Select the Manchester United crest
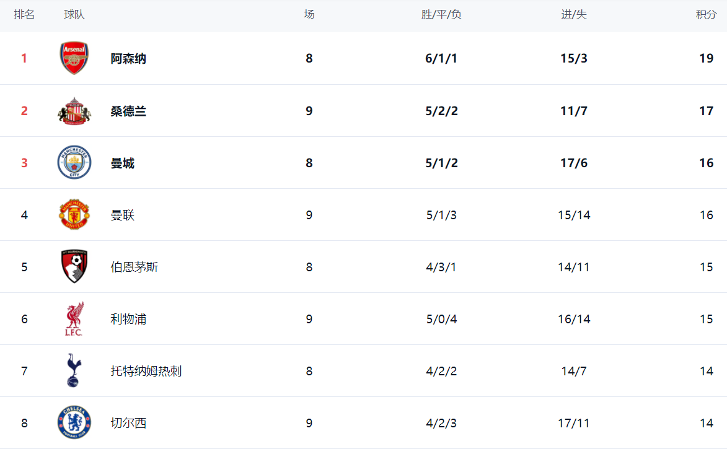 point(74,215)
